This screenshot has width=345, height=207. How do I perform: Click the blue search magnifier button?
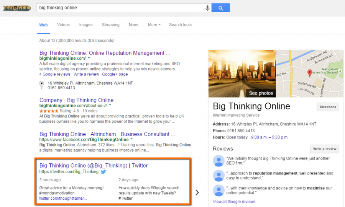tap(220, 8)
